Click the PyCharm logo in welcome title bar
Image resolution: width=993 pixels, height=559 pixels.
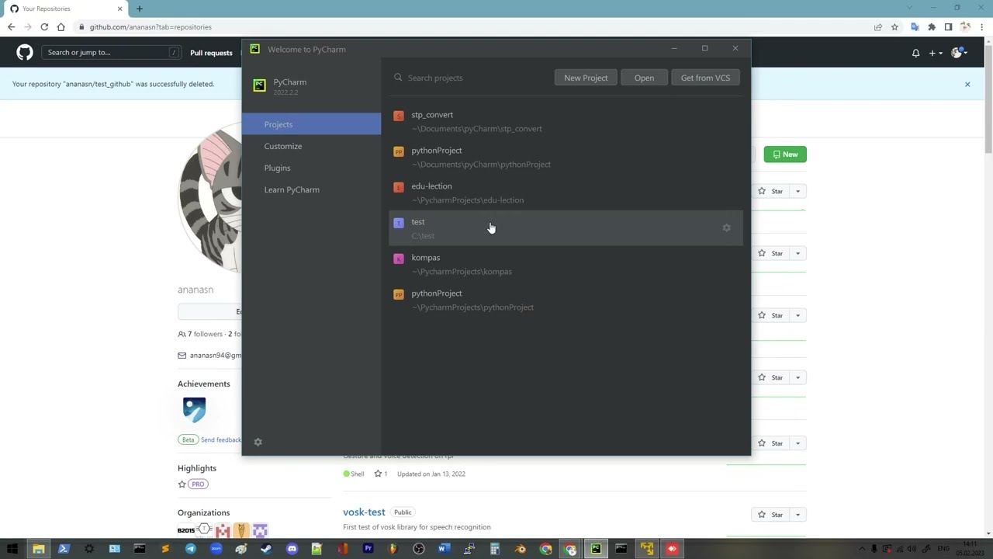(x=254, y=49)
